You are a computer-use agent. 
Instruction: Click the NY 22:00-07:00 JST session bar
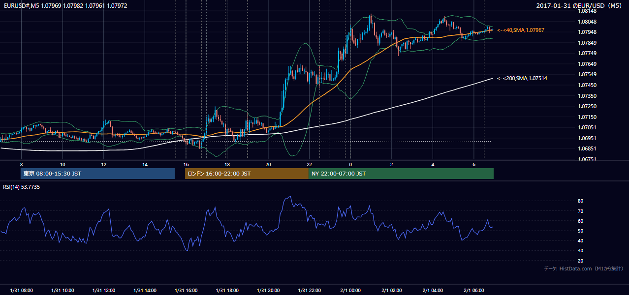point(401,174)
